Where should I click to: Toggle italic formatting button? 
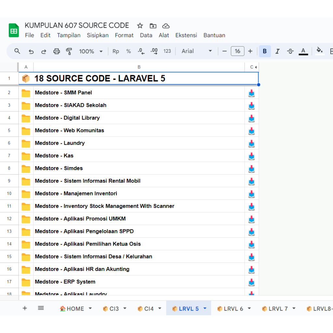click(277, 51)
